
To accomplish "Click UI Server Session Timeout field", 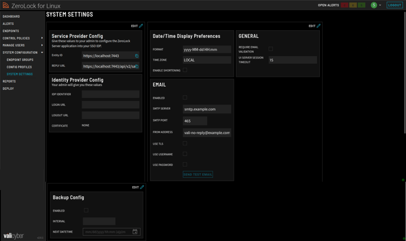I will [x=293, y=60].
